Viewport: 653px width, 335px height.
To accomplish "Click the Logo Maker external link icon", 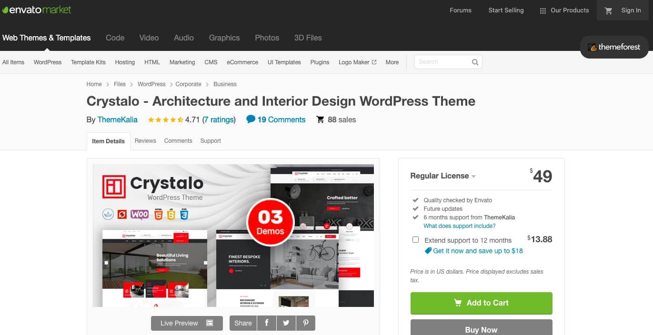I will coord(374,62).
